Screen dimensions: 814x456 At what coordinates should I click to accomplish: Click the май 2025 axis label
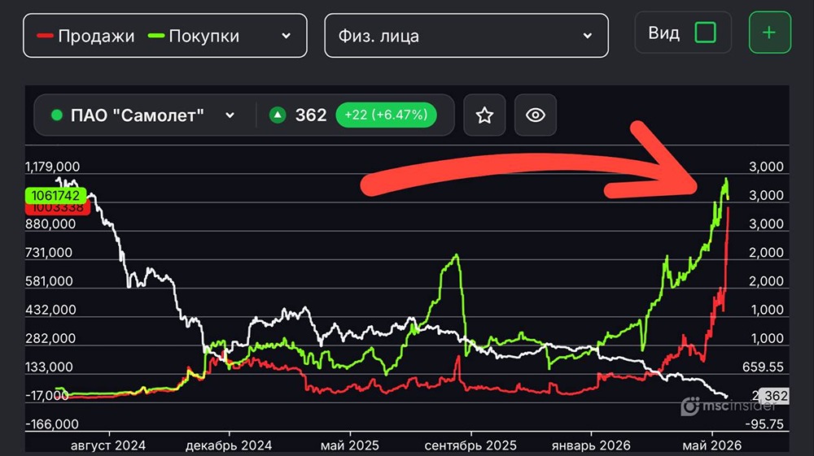tap(349, 445)
